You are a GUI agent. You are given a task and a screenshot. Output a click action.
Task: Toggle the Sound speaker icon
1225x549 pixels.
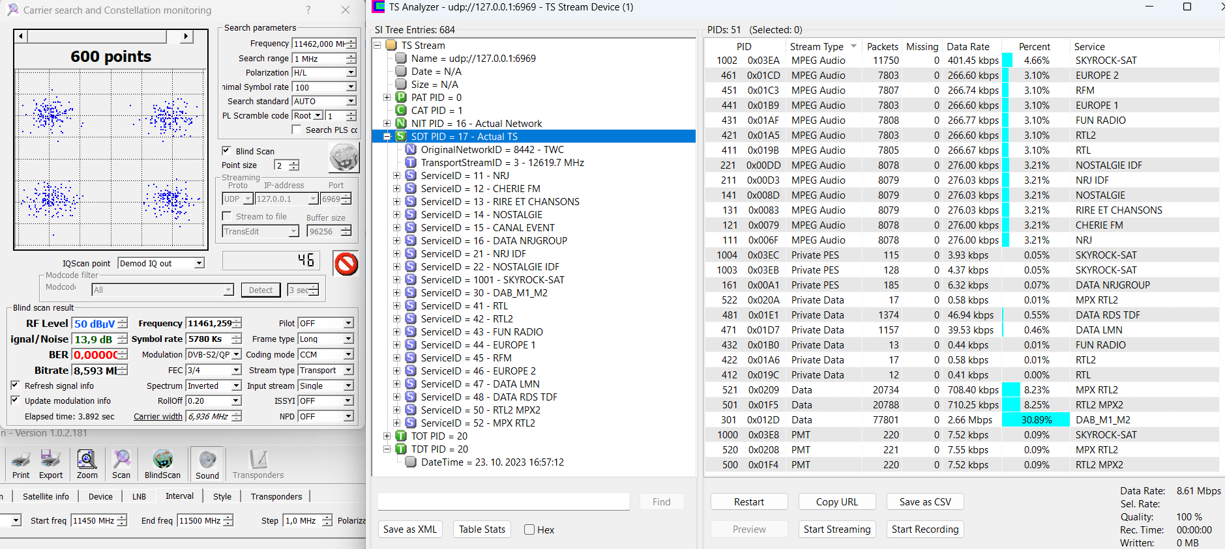tap(207, 460)
